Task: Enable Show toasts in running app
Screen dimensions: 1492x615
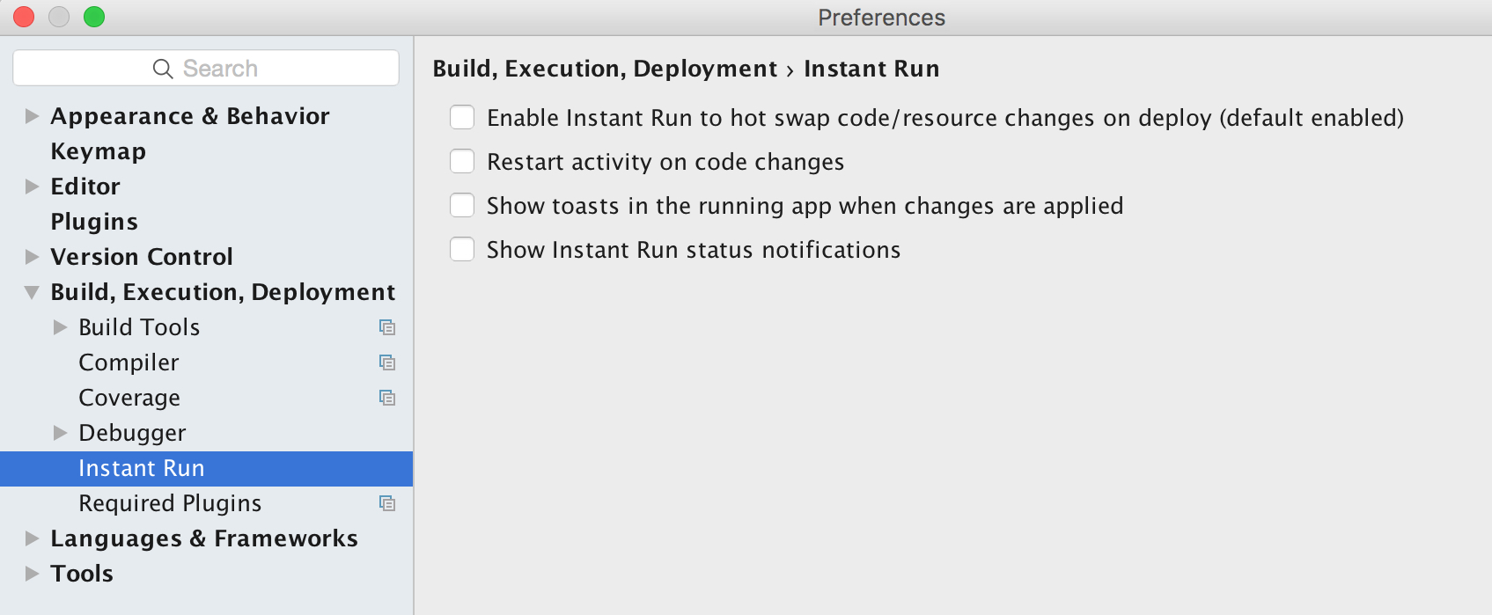Action: tap(462, 205)
